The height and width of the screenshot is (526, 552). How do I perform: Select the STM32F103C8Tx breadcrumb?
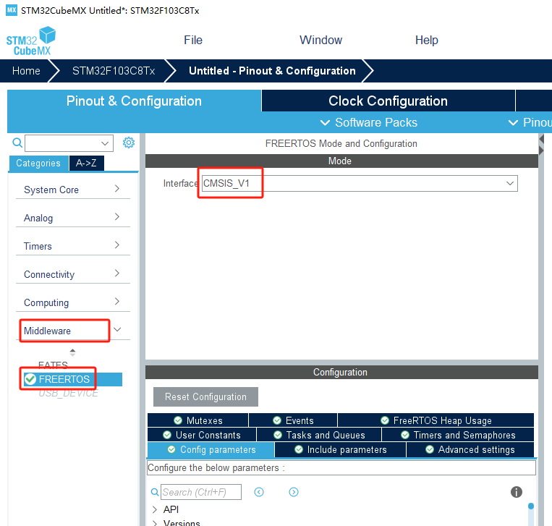114,71
